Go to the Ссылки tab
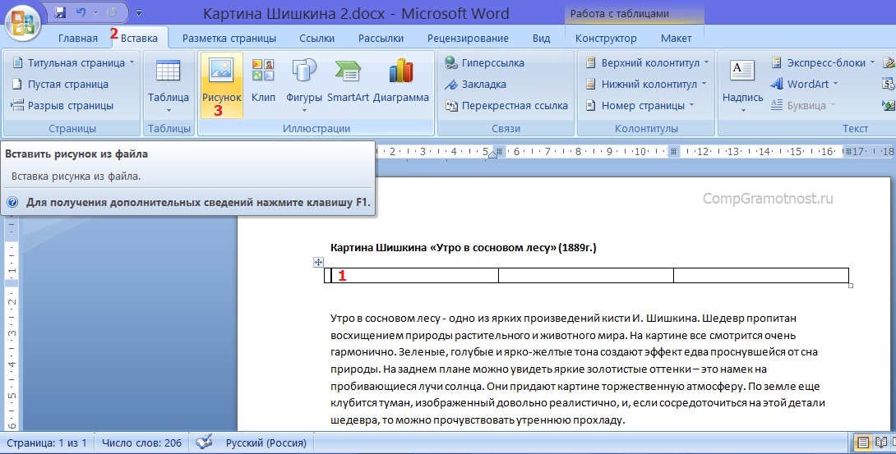Image resolution: width=896 pixels, height=454 pixels. click(316, 39)
